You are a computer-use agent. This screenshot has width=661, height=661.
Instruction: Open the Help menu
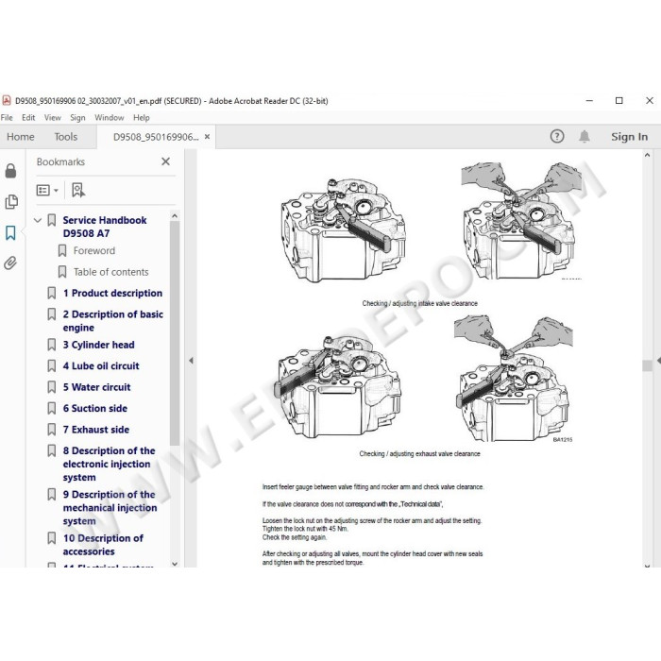tap(142, 118)
